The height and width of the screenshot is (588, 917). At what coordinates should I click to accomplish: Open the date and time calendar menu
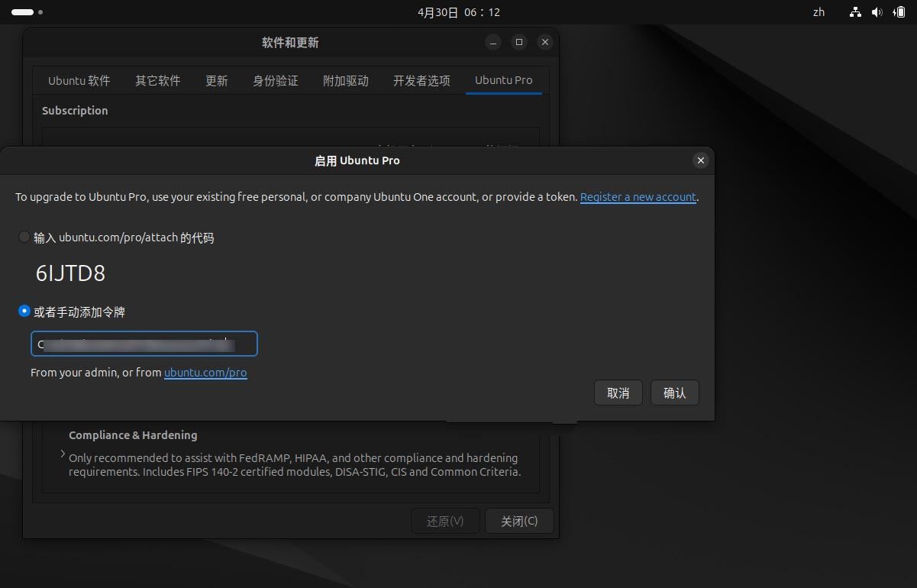tap(458, 12)
